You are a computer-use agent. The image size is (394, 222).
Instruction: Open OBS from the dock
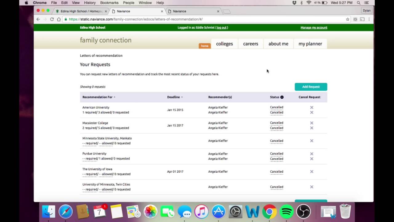pos(303,212)
